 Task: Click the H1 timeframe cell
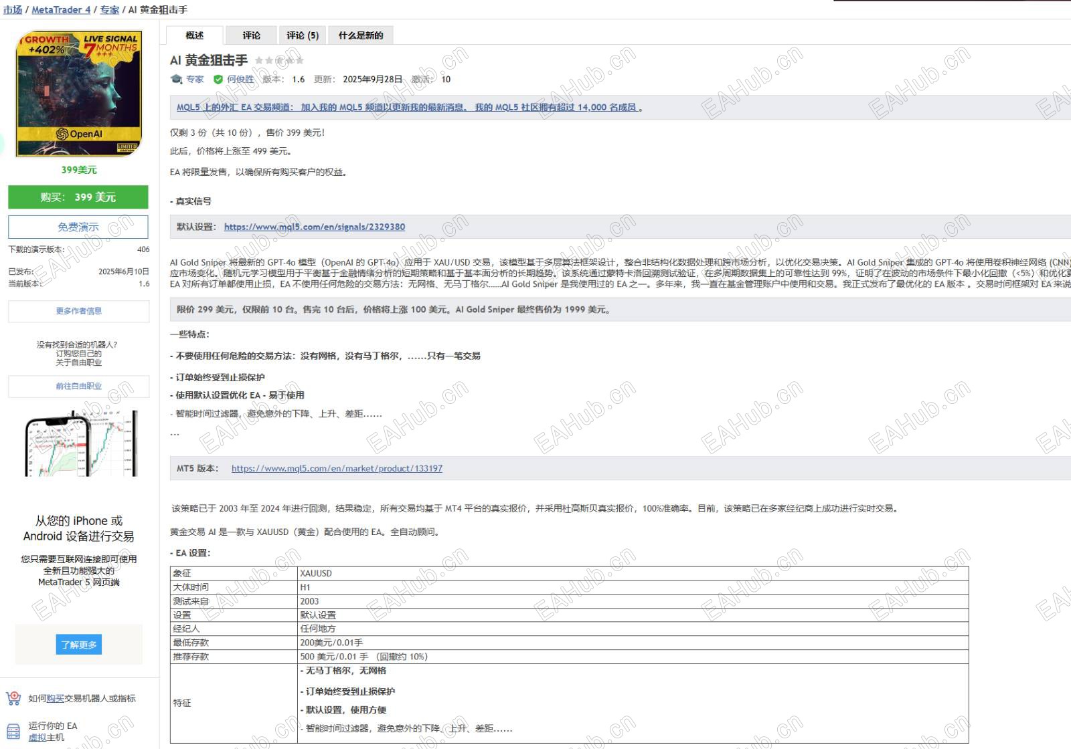click(x=633, y=587)
